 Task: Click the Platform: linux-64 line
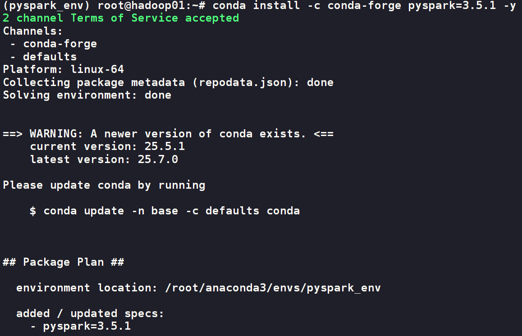[x=63, y=69]
